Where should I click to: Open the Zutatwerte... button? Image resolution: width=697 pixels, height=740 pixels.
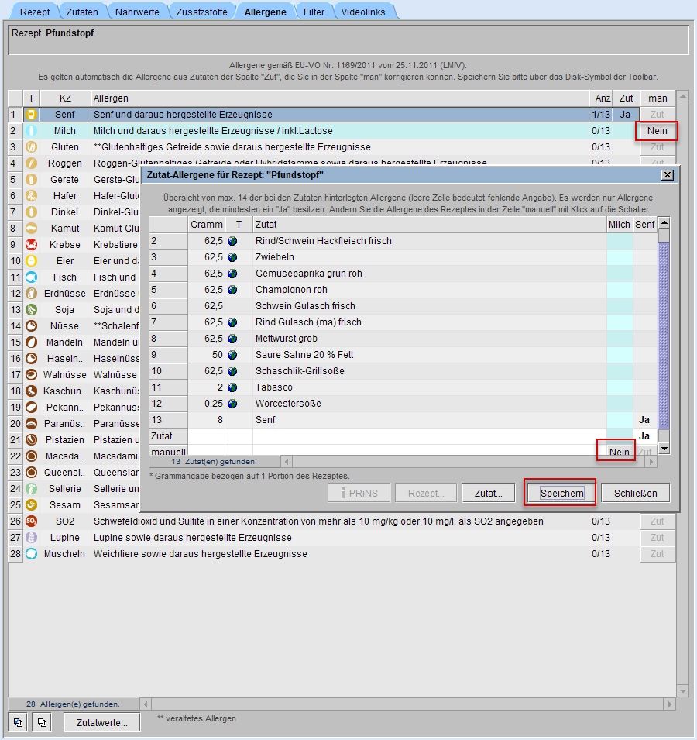(101, 722)
